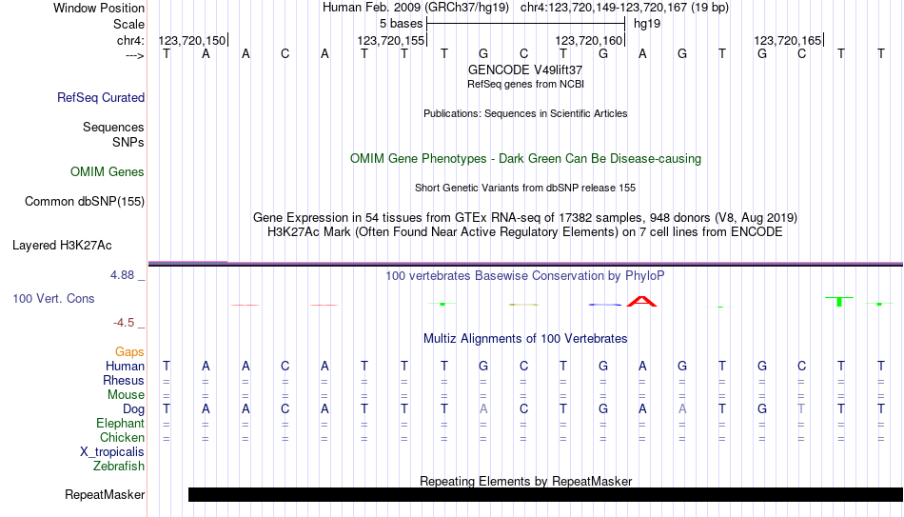
Task: Click 'OMIM Gene Phenotypes' green track title
Action: click(525, 159)
